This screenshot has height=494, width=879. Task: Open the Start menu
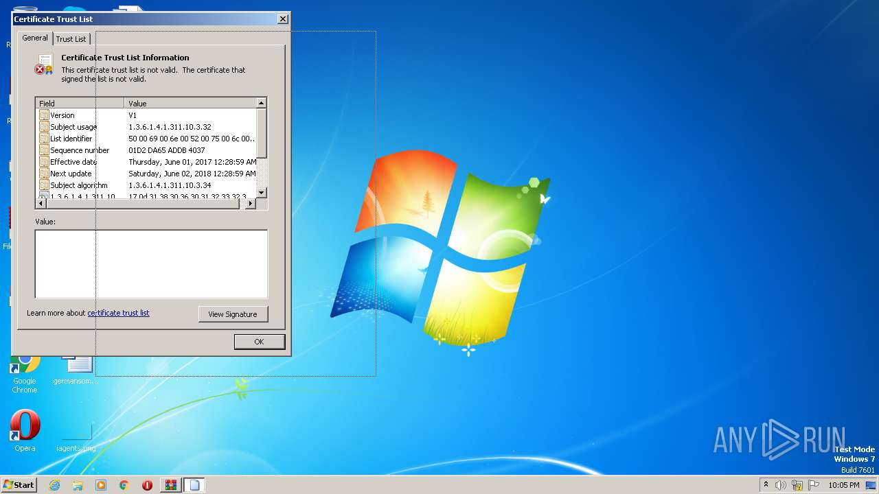tap(19, 485)
